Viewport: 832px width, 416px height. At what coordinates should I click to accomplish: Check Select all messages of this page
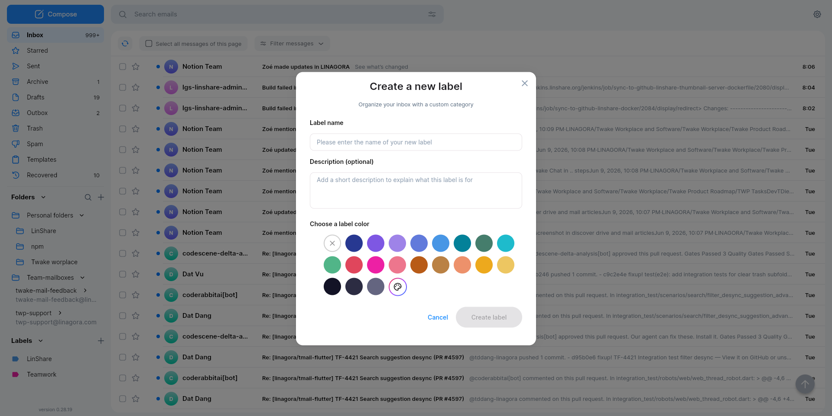pyautogui.click(x=149, y=44)
